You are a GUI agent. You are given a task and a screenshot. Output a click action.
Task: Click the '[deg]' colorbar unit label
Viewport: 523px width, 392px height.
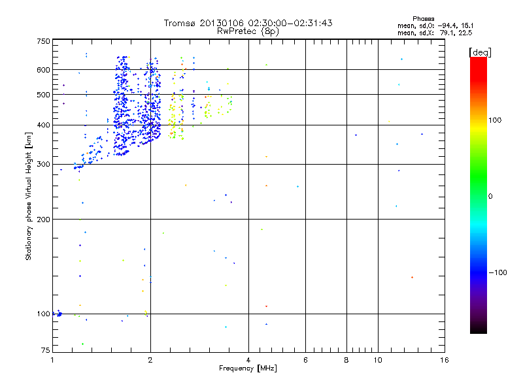pos(480,52)
